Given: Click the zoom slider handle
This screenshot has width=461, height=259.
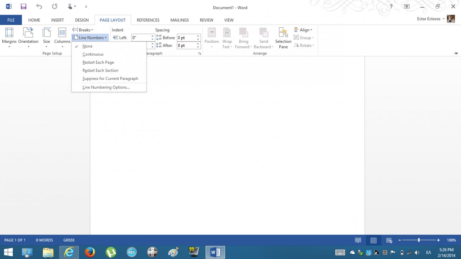Looking at the screenshot, I should coord(419,240).
